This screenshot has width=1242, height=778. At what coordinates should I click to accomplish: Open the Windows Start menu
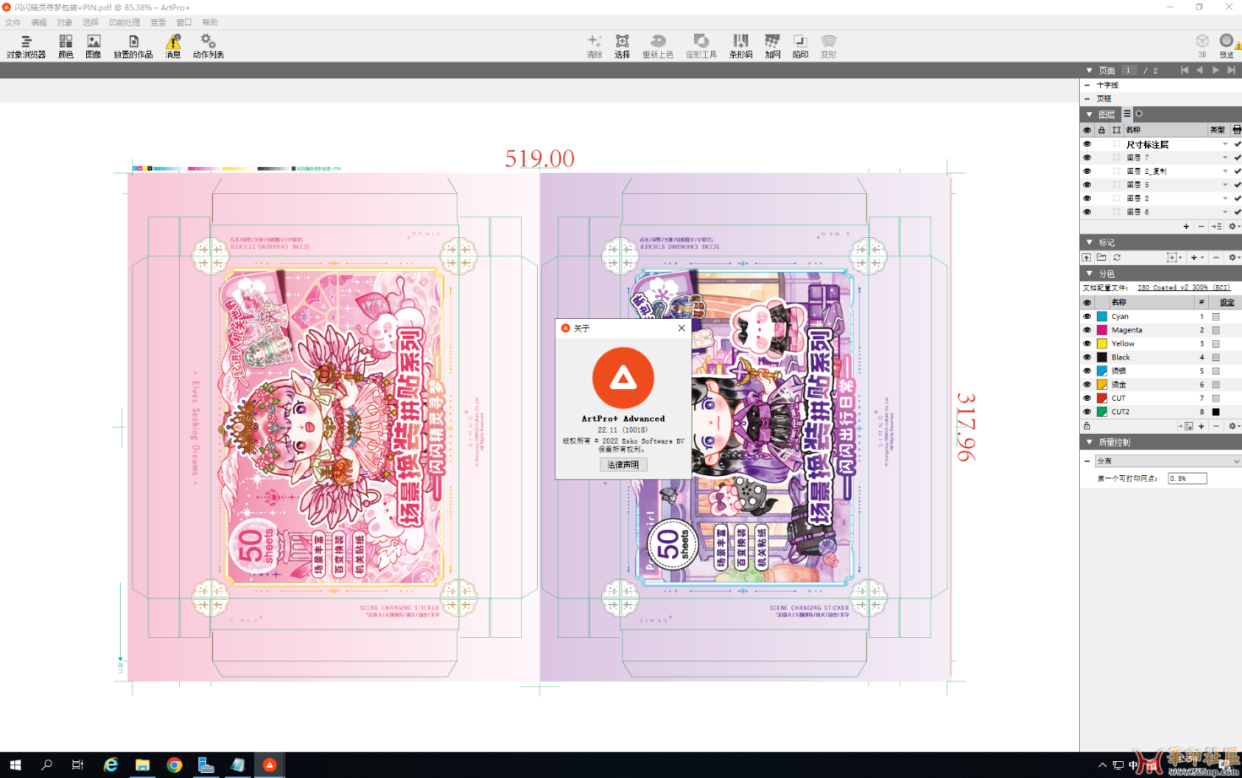pos(14,765)
